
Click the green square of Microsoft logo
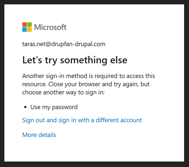(x=29, y=25)
